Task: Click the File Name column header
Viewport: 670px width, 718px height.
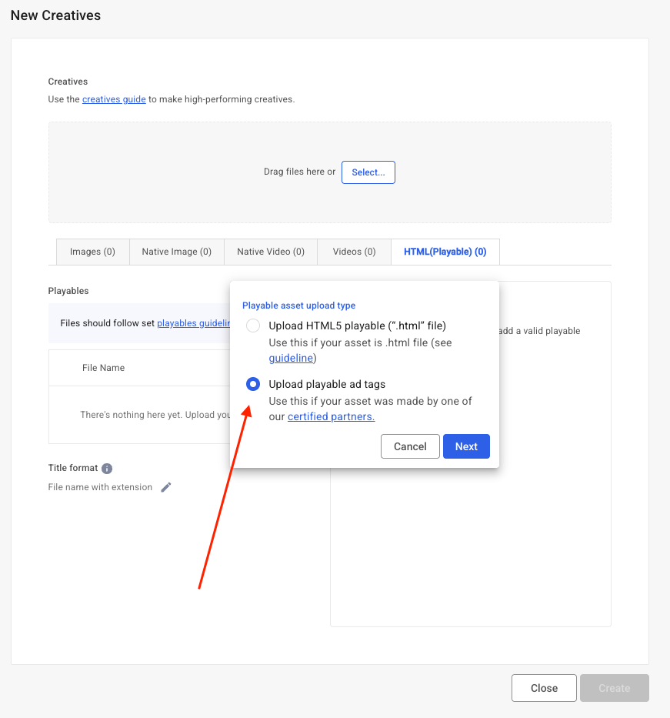Action: (x=103, y=368)
